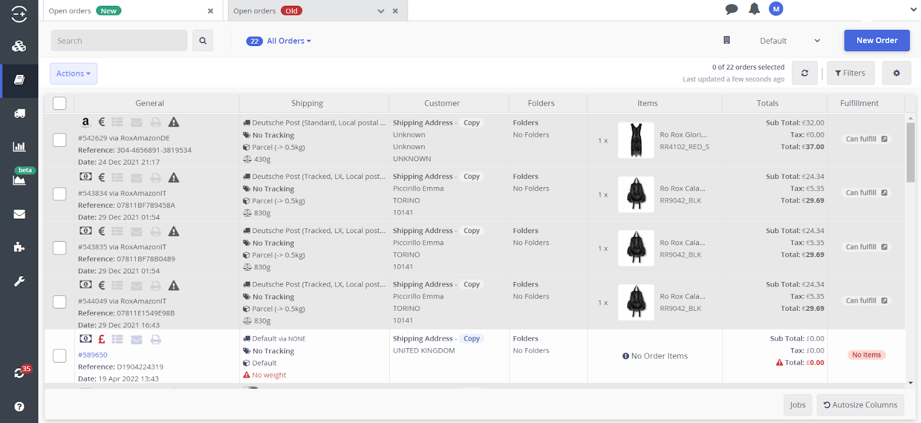The height and width of the screenshot is (423, 921).
Task: Close the Open orders New tab
Action: 211,11
